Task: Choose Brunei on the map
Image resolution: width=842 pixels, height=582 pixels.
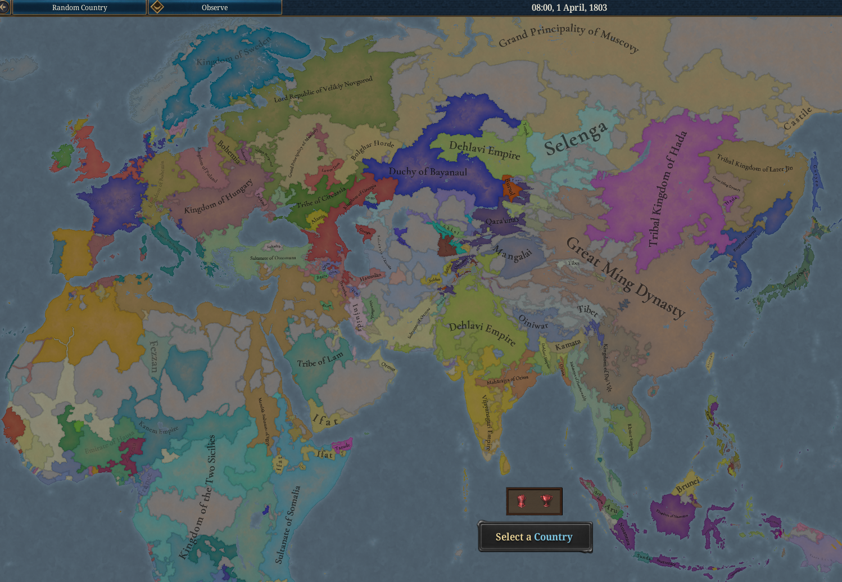Action: (x=688, y=485)
